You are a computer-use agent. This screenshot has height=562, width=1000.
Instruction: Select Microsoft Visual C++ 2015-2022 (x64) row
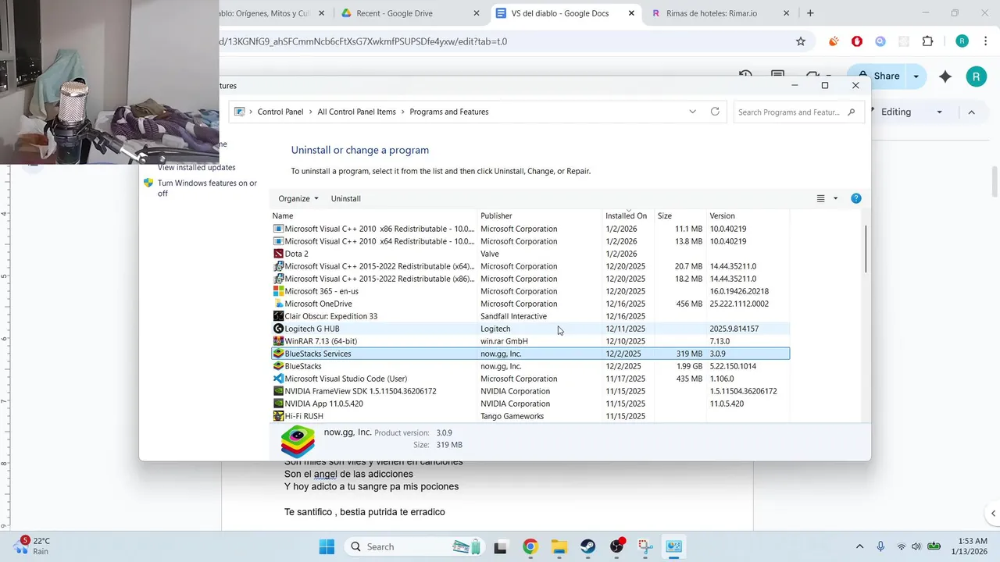(530, 266)
